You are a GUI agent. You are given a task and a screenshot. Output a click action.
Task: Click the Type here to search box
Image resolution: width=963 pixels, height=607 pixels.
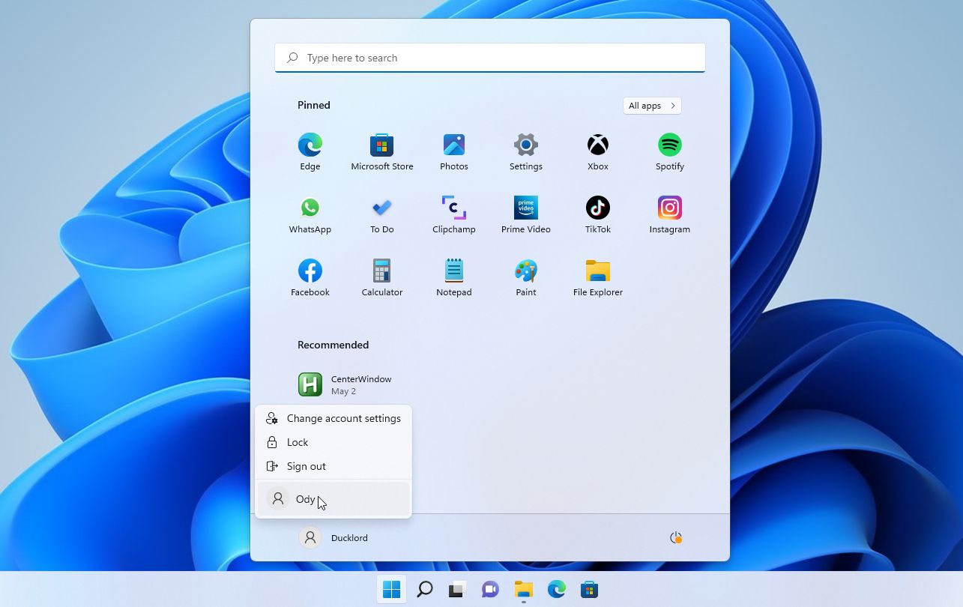(x=490, y=58)
